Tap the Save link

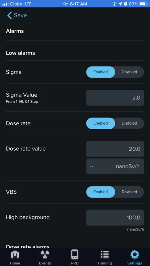[20, 15]
